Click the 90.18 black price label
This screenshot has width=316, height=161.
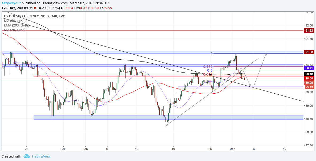coord(309,74)
